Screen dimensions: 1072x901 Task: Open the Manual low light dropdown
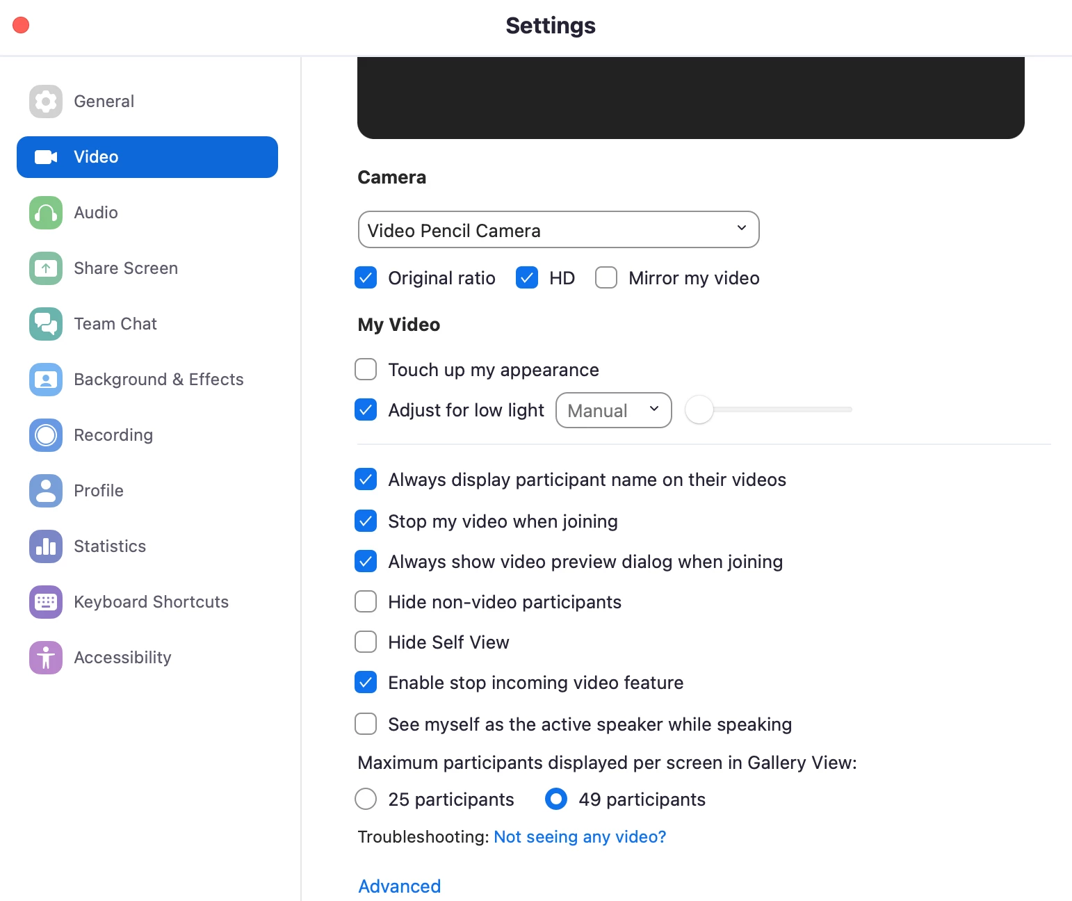click(614, 410)
